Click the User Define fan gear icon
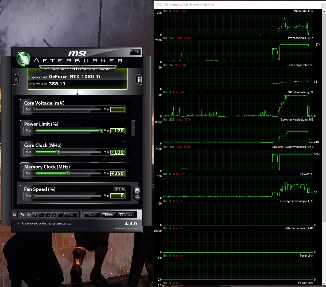The image size is (326, 287). [137, 193]
